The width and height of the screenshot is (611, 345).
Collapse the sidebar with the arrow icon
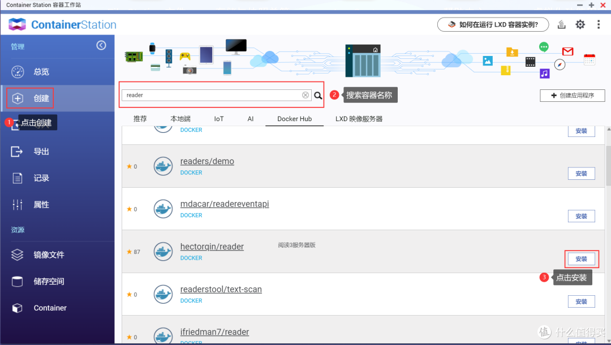[101, 46]
